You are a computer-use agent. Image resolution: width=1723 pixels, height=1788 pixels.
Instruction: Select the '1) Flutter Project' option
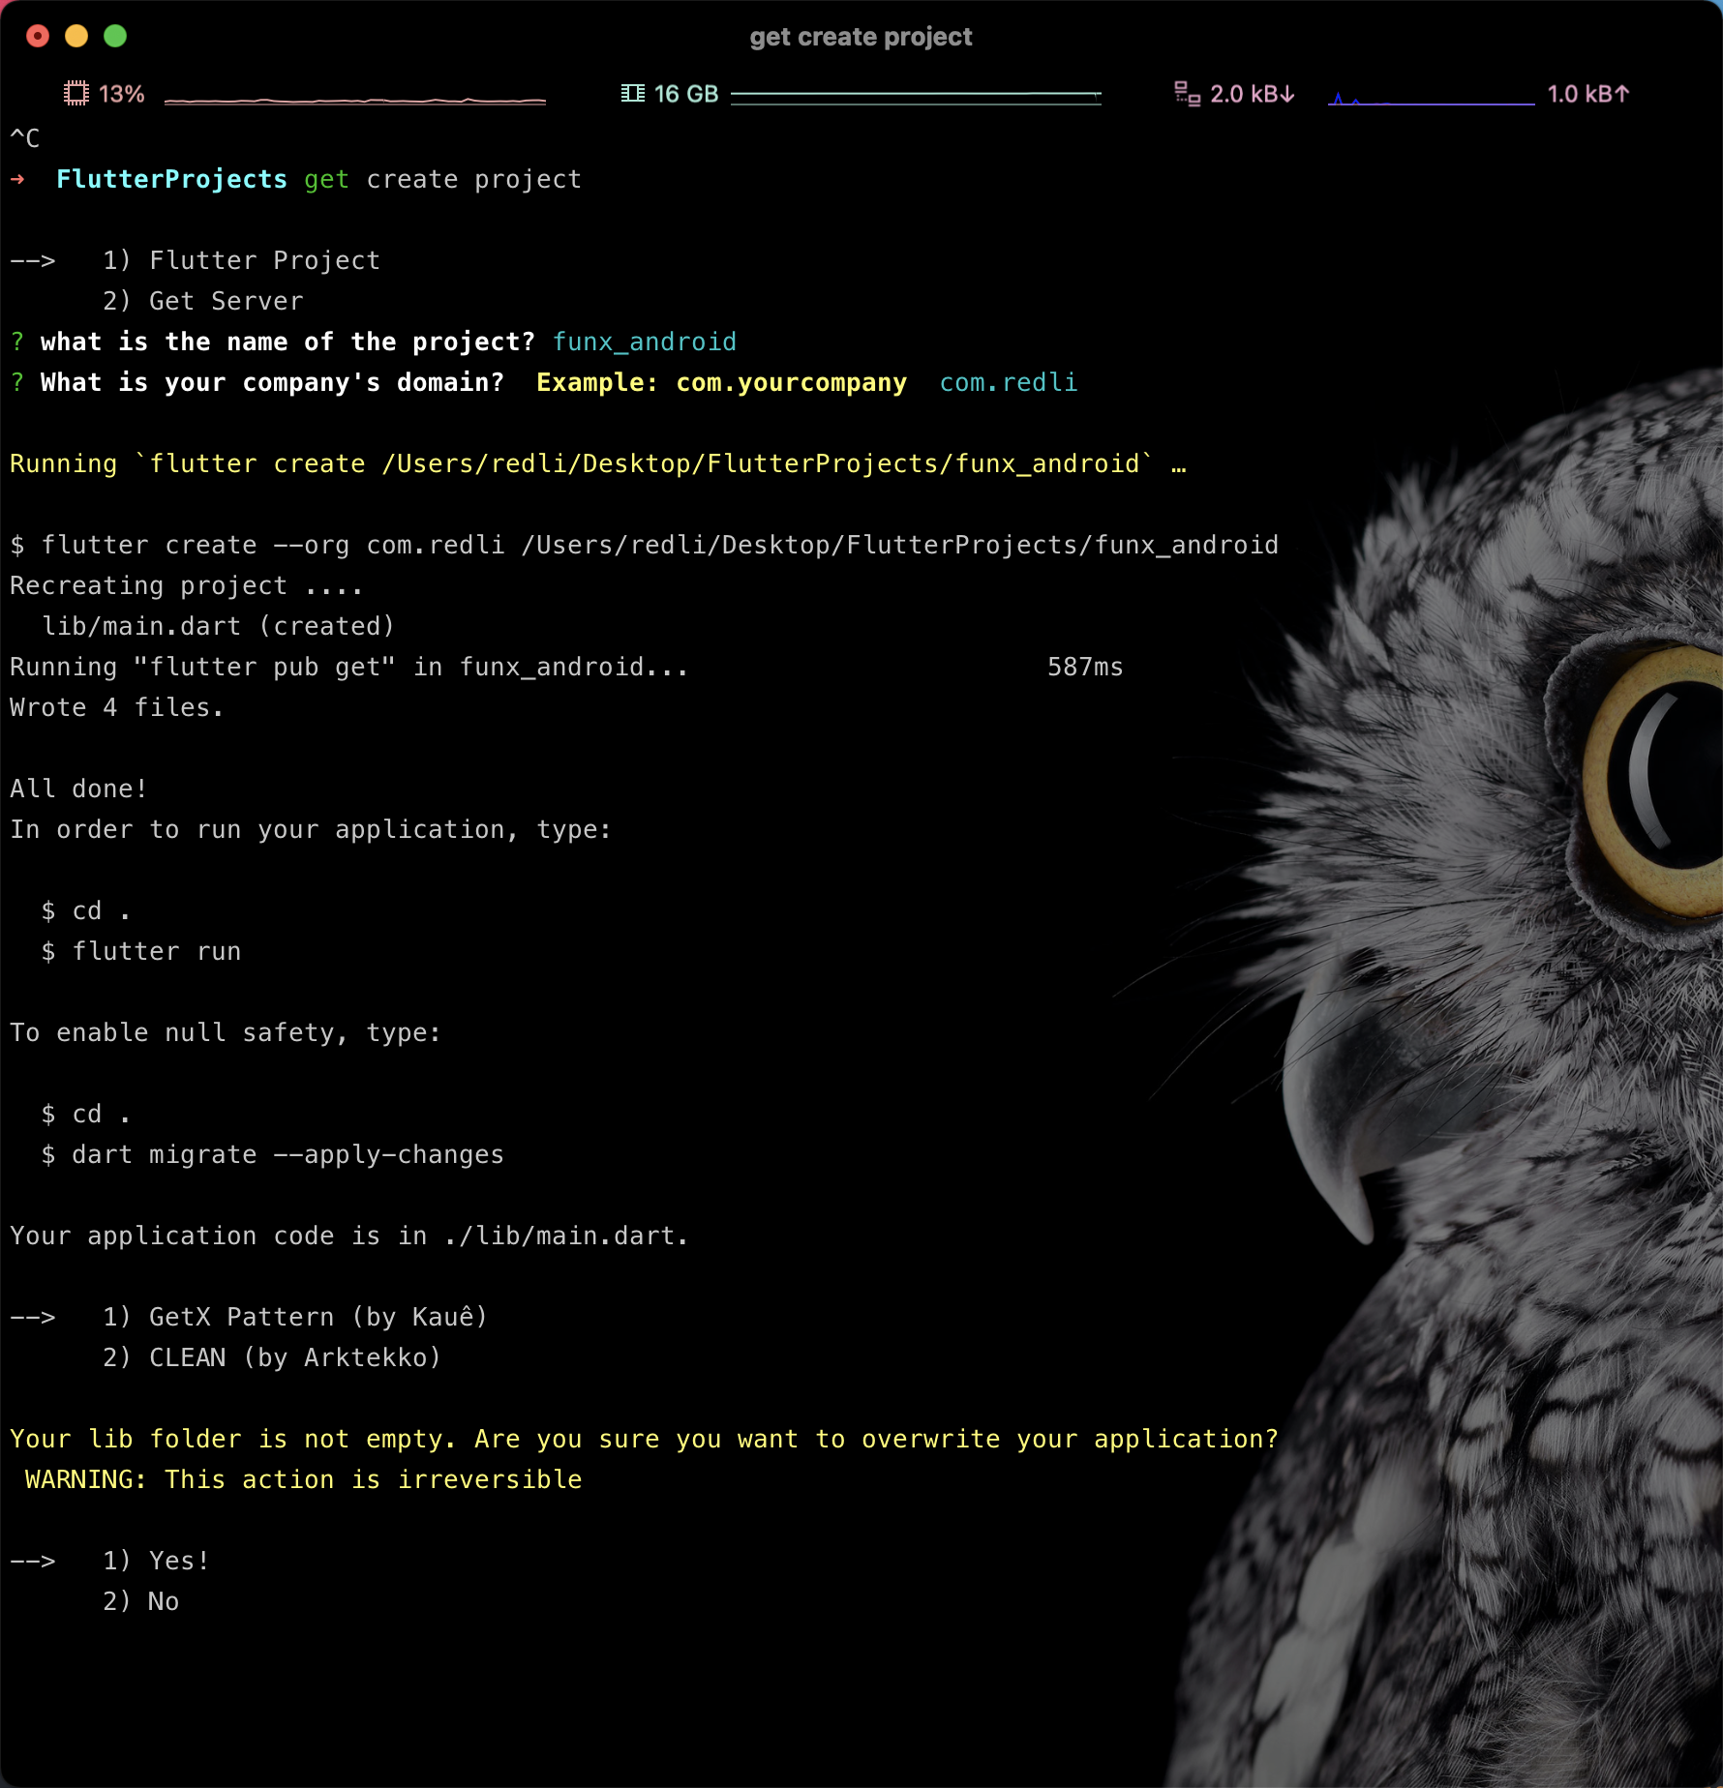click(x=242, y=261)
